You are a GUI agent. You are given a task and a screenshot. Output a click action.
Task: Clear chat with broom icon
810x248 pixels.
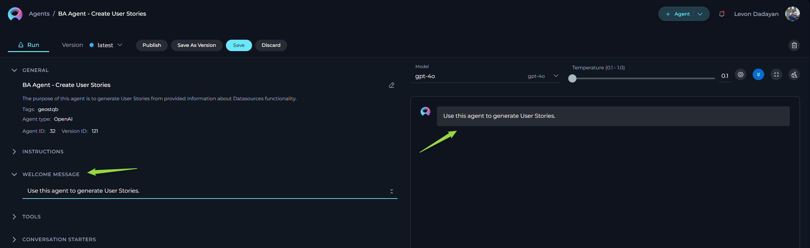tap(794, 75)
